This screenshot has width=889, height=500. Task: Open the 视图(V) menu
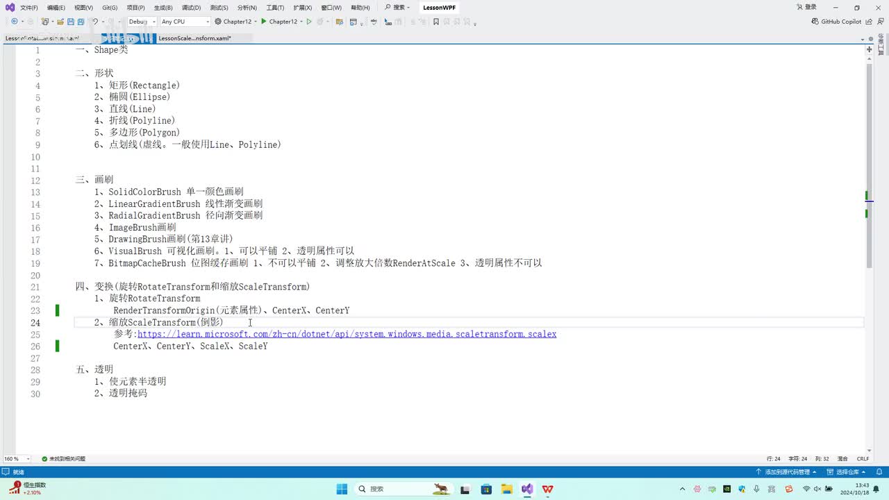click(83, 8)
